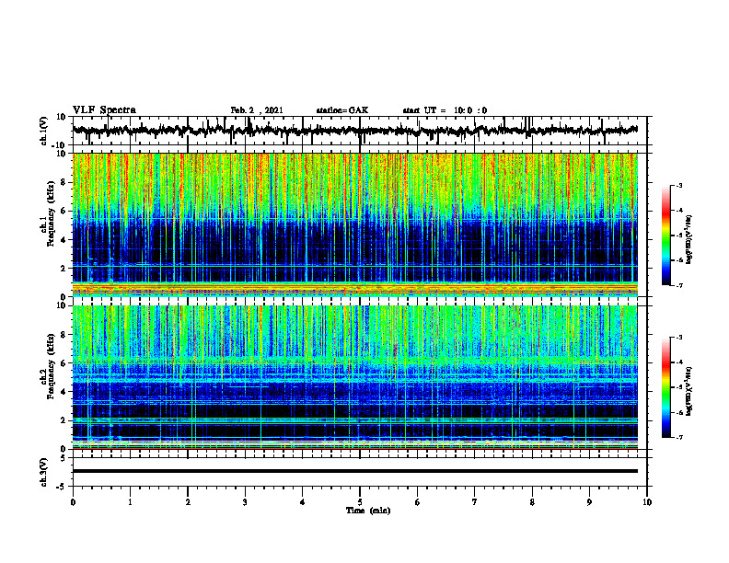This screenshot has width=729, height=563.
Task: Click the "4" kHz tick of ch.2 spectrogram
Action: pos(64,392)
